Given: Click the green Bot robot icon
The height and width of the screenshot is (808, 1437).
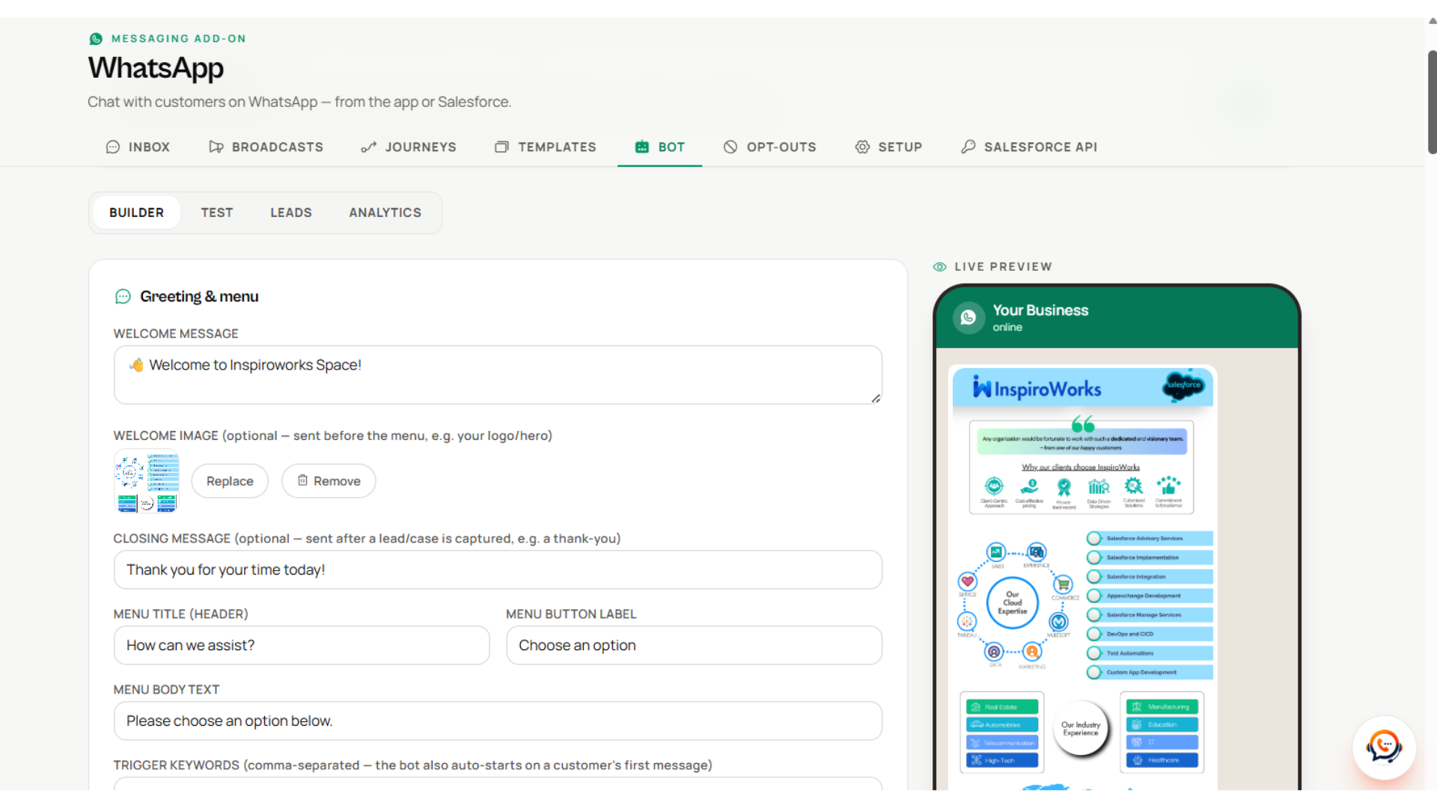Looking at the screenshot, I should point(642,147).
